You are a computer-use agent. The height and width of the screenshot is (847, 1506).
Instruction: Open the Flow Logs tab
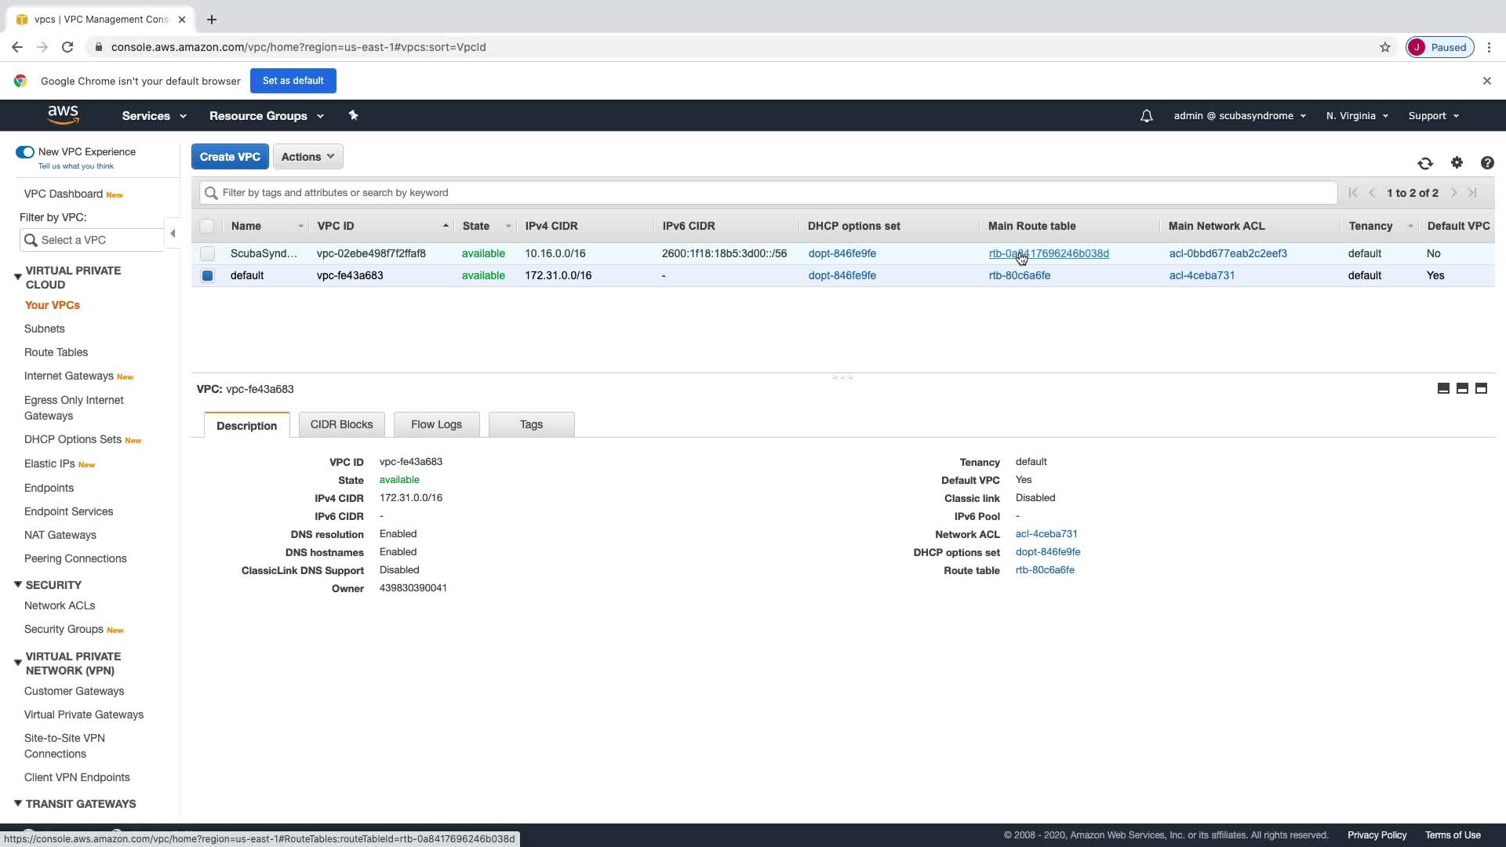[436, 424]
